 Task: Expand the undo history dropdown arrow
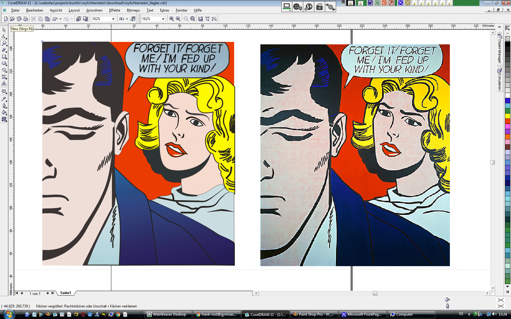tap(60, 19)
